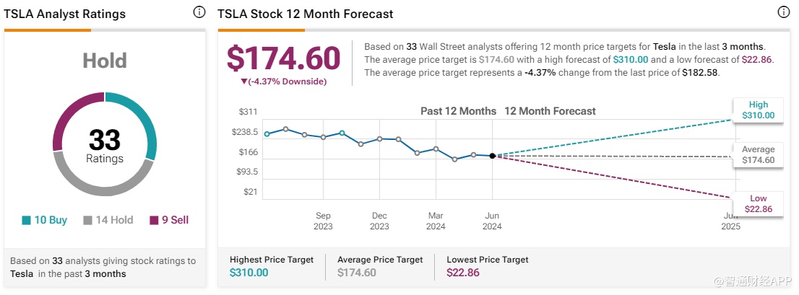Click the teal square next to 10 Buy
This screenshot has height=295, width=799.
pyautogui.click(x=27, y=221)
